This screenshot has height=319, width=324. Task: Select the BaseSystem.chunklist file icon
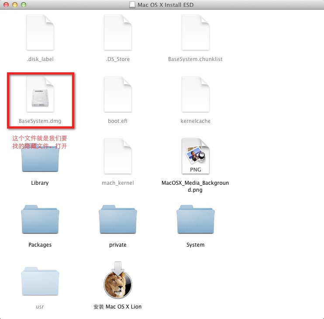point(196,32)
